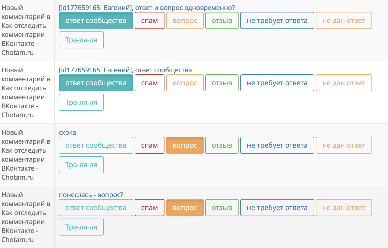The image size is (388, 248).
Task: Deselect active 'вопрос' tag for 'скока' comment
Action: tap(185, 145)
